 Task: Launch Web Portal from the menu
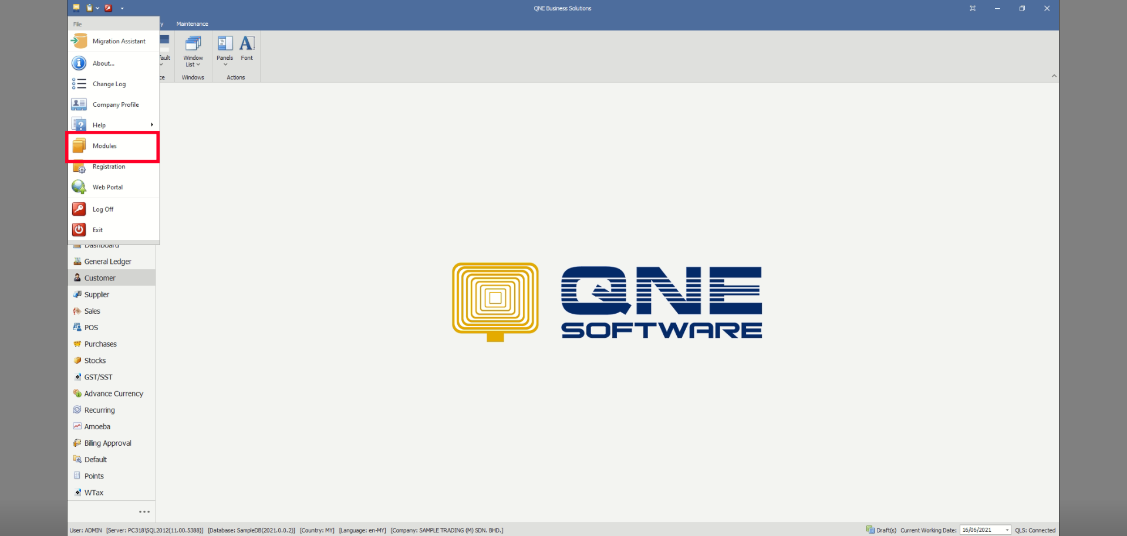(113, 187)
